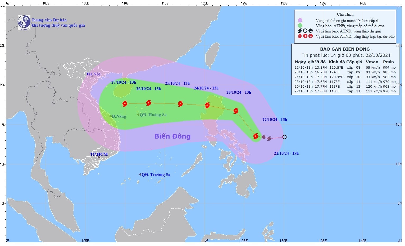The width and height of the screenshot is (405, 246).
Task: Click the QĐ. Hoàng Sa marker dot
Action: pos(138,115)
